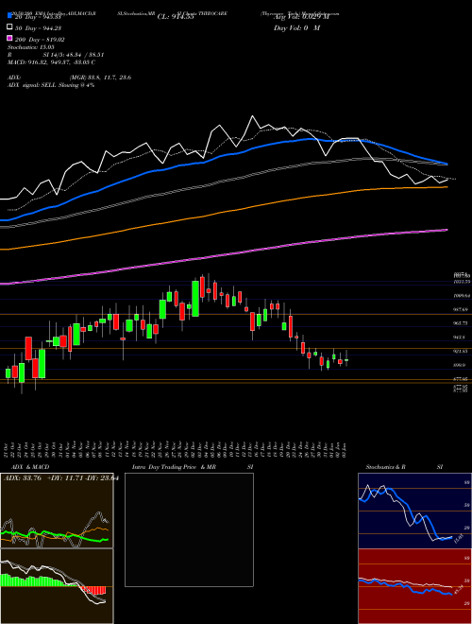Click the 899.9 price axis label
This screenshot has height=624, width=472.
coord(461,365)
